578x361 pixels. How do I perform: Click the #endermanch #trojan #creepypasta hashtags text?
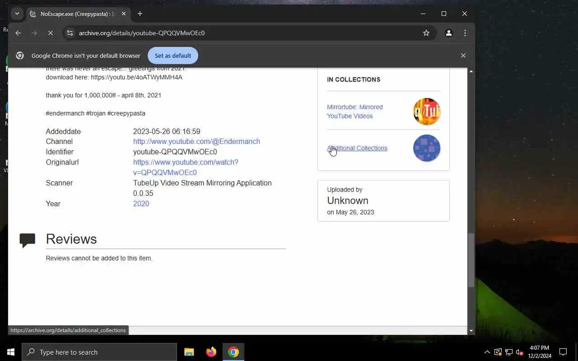tap(95, 113)
